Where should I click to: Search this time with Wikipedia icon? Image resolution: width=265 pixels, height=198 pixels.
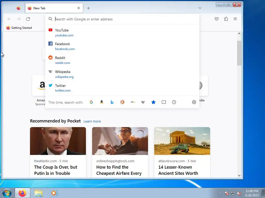point(143,102)
